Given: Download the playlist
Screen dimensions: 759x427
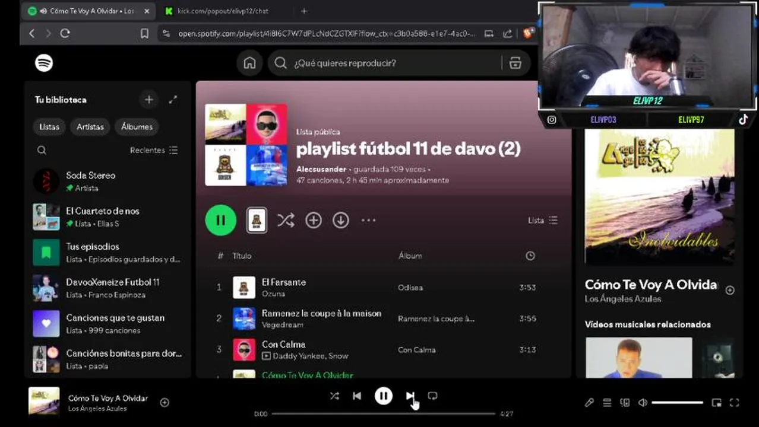Looking at the screenshot, I should coord(341,221).
